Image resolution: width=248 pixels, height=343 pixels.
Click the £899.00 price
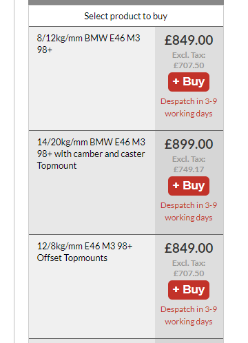pos(189,144)
